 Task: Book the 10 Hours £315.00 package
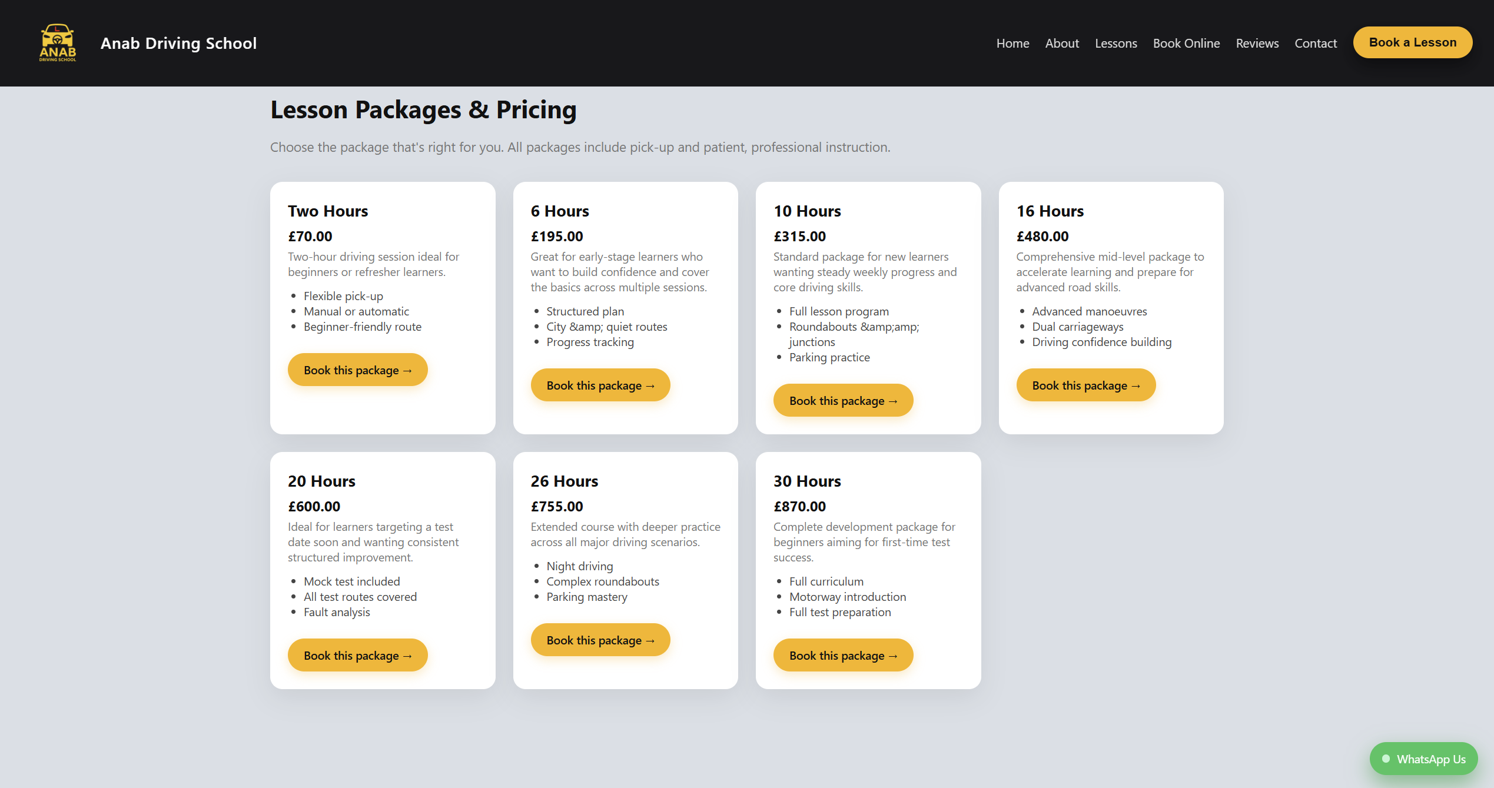click(x=842, y=401)
